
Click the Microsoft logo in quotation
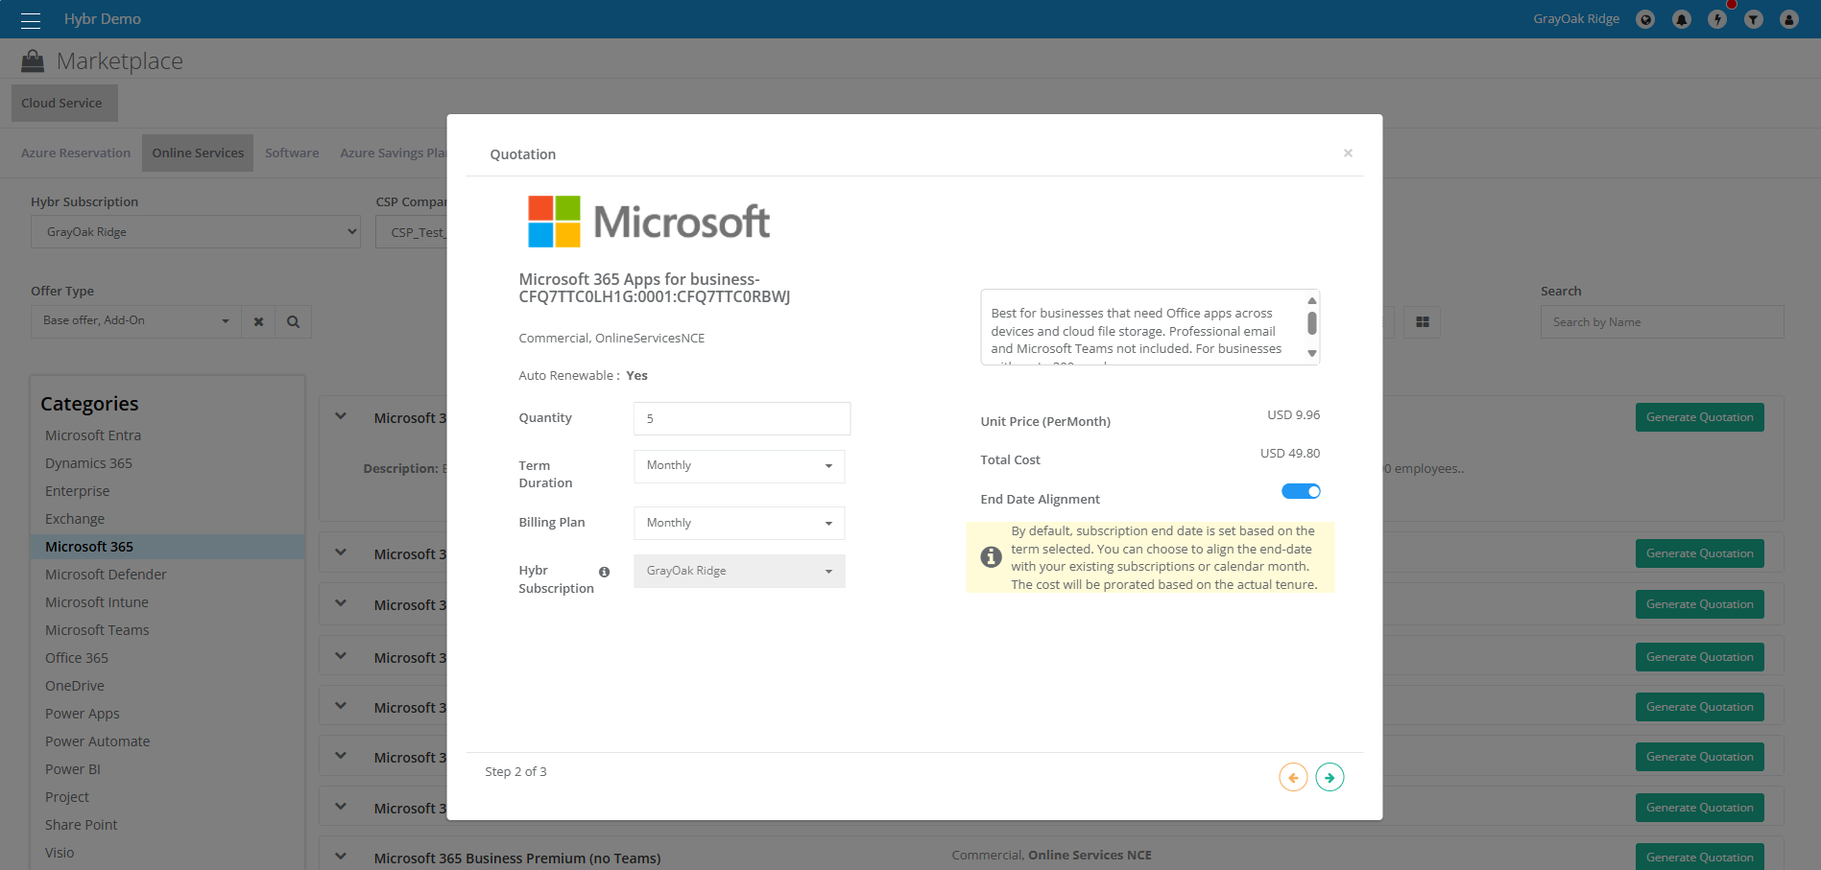649,222
